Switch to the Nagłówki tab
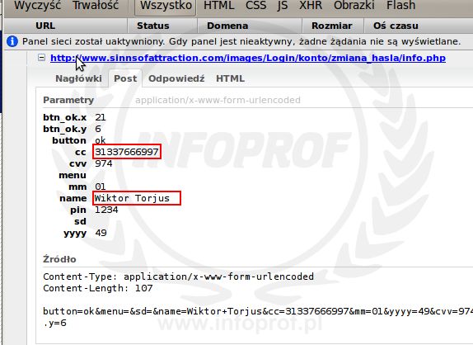 [78, 78]
